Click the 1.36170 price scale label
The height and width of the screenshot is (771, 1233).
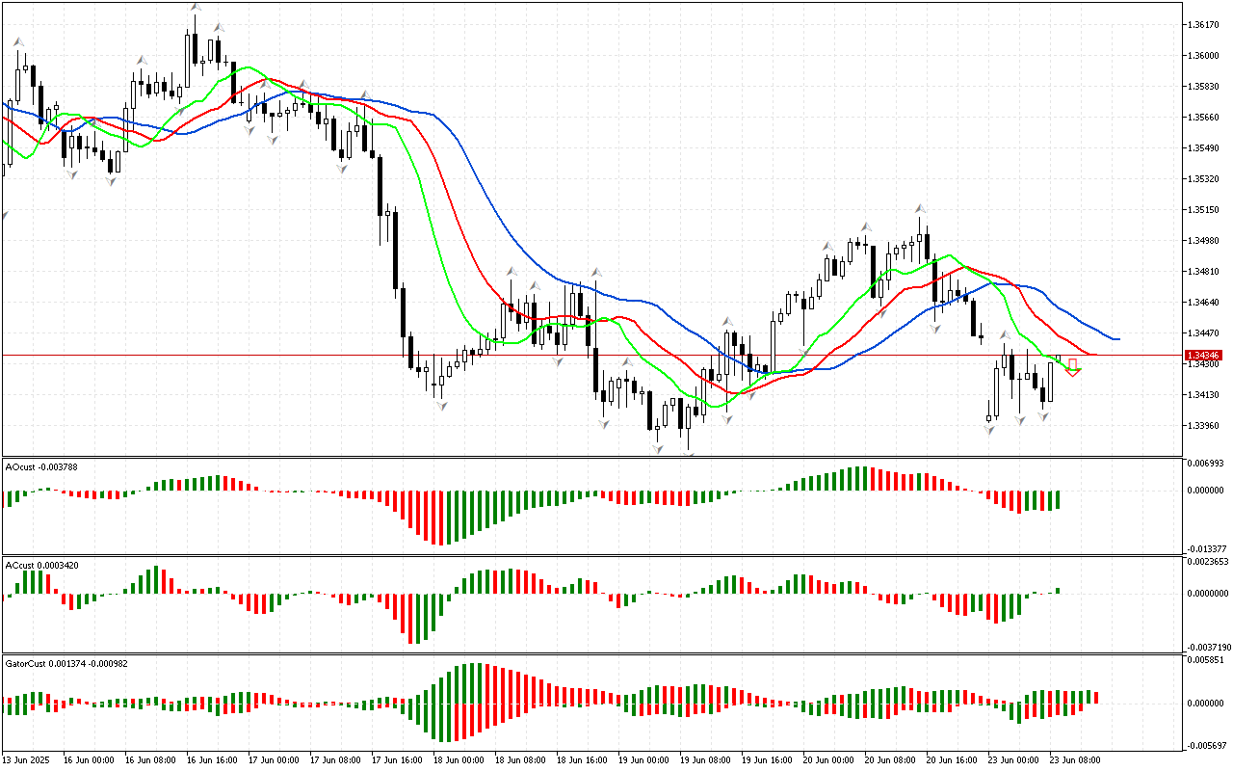(x=1205, y=24)
